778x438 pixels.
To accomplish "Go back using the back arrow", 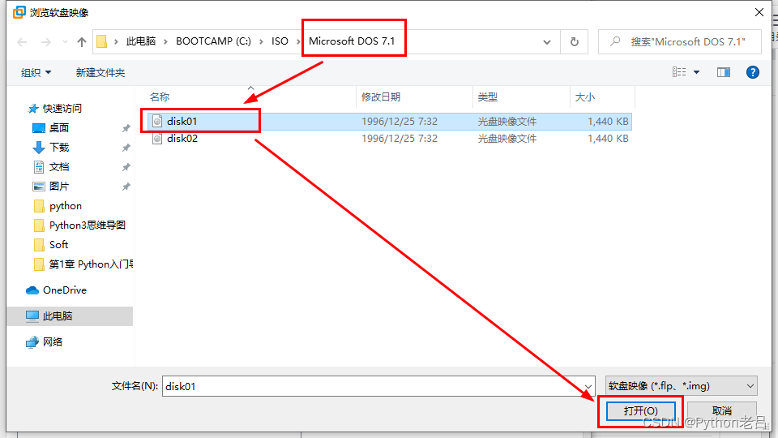I will [23, 42].
